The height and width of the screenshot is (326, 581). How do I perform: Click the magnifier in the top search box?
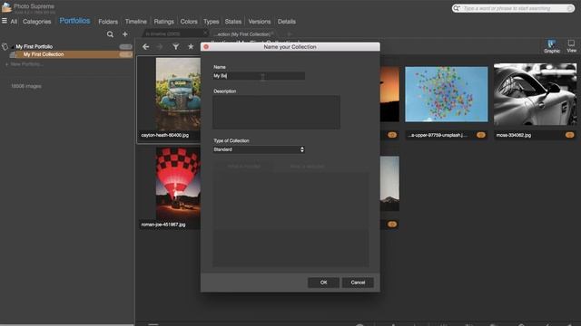click(457, 8)
